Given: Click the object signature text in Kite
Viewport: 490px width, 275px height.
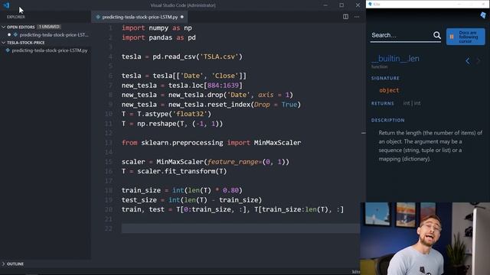Looking at the screenshot, I should [389, 90].
